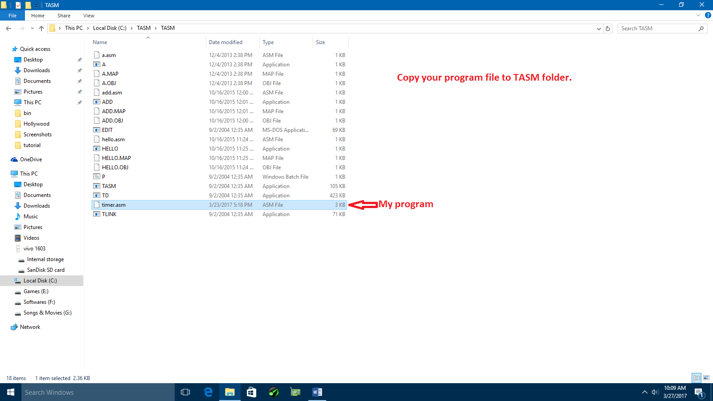
Task: Switch to Details view layout button
Action: (697, 378)
